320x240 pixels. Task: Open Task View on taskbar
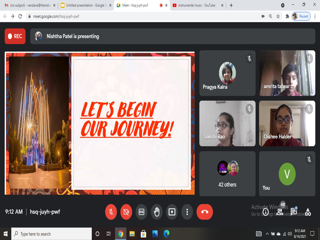pyautogui.click(x=109, y=234)
